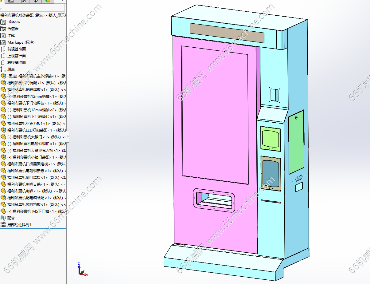Open the PropertyManager tab
Screen dimensions: 370x284
11,1
